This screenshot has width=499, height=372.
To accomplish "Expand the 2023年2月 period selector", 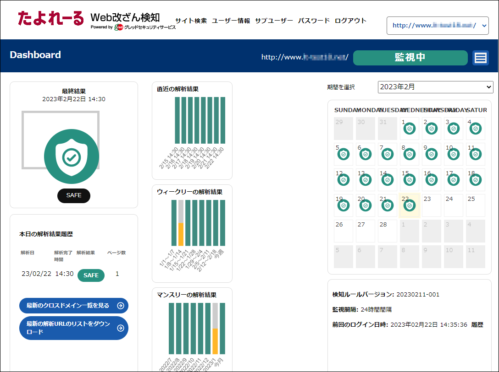I will 435,87.
